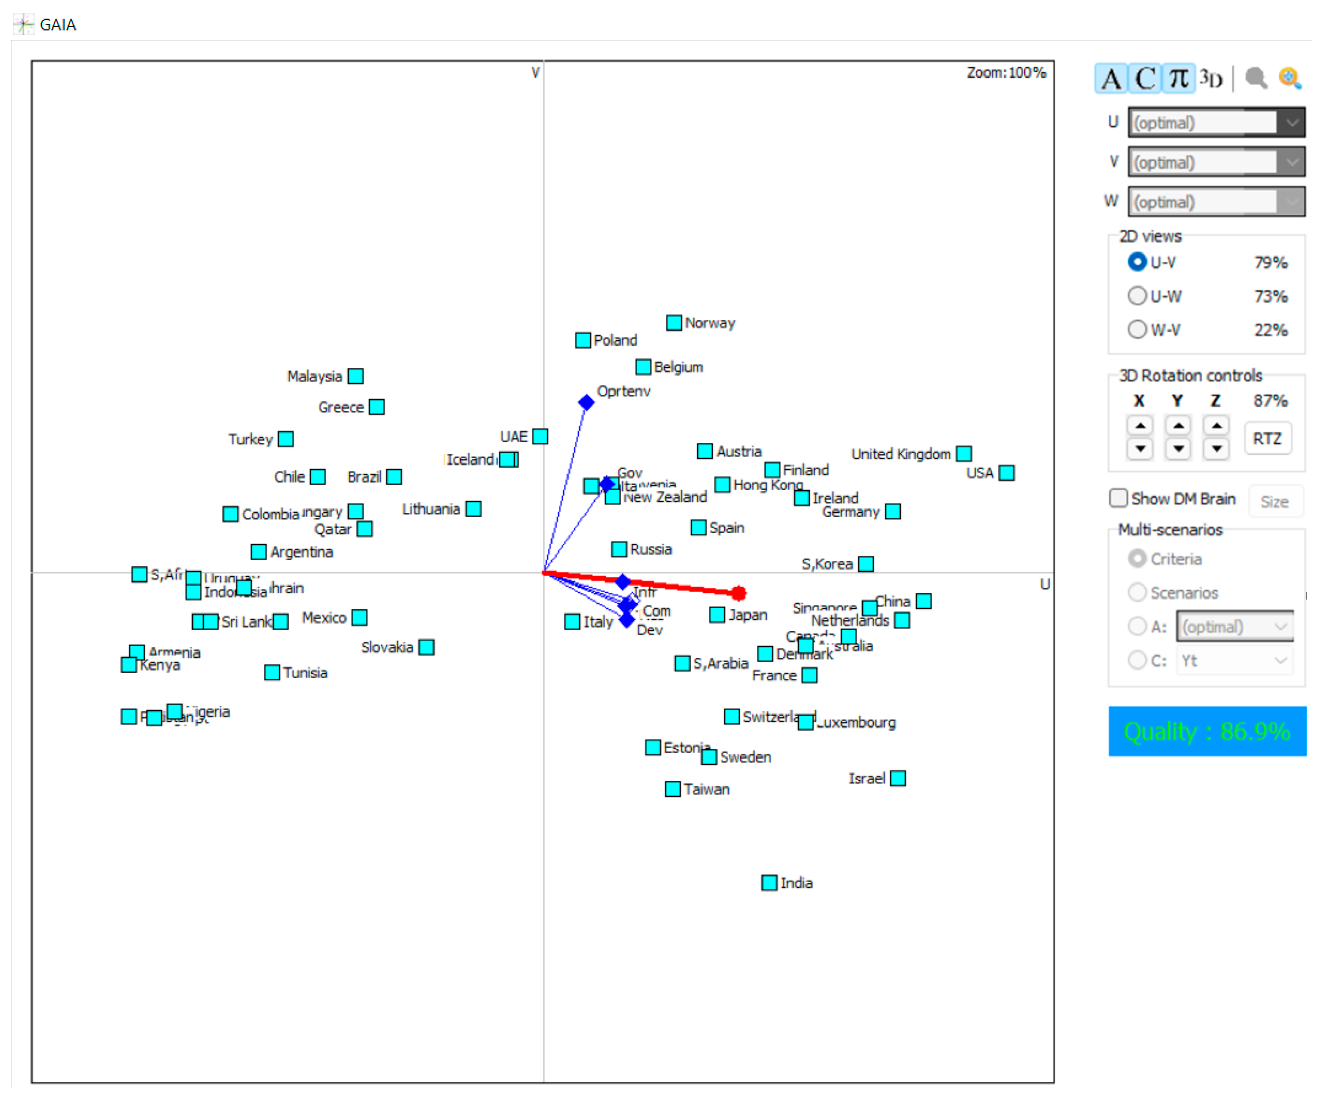Open the V axis dropdown
The width and height of the screenshot is (1325, 1102).
(x=1291, y=162)
